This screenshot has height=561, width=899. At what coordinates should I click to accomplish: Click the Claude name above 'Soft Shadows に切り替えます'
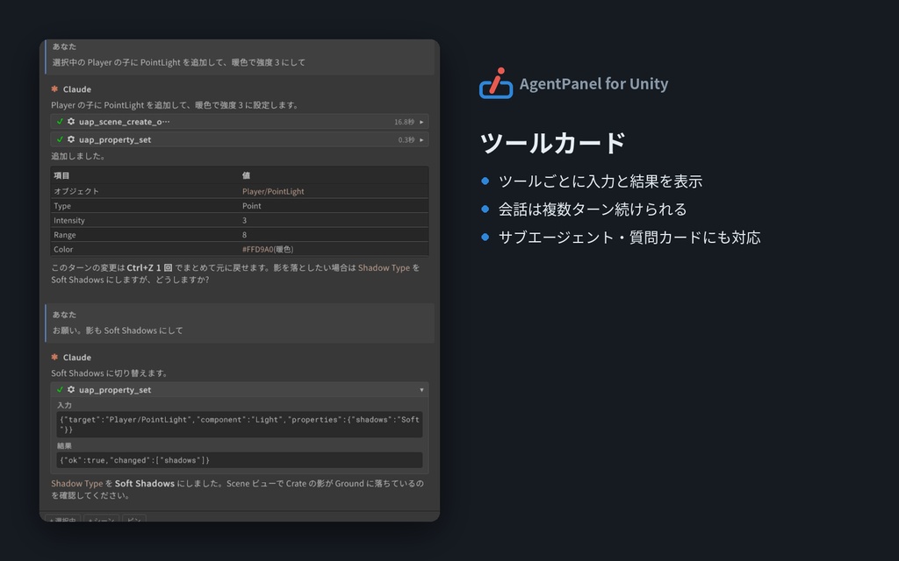click(x=77, y=357)
